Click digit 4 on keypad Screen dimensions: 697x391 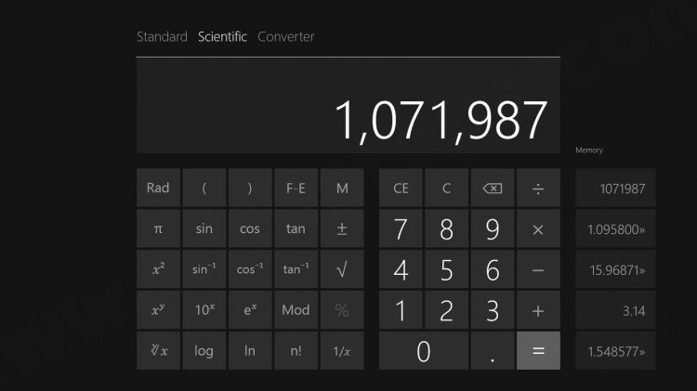pos(401,269)
